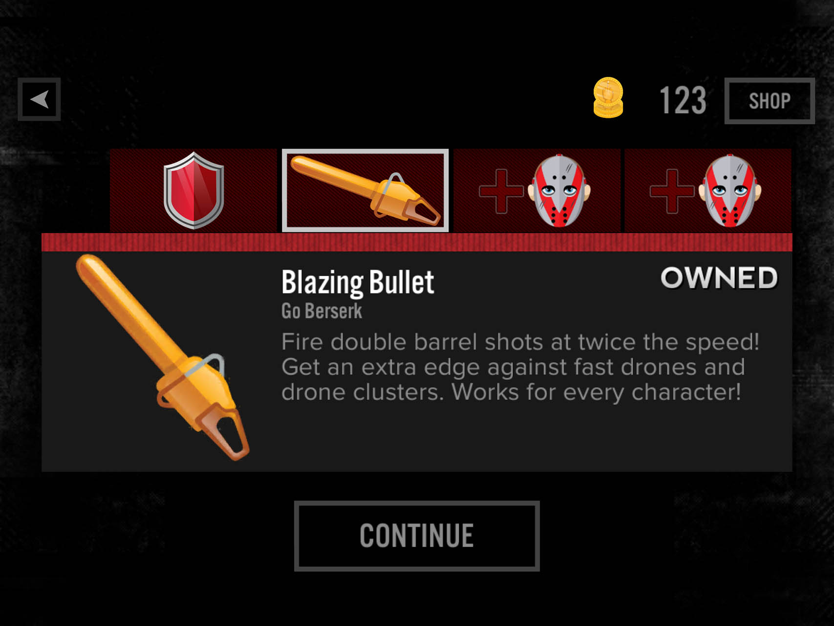Click the Go Berserk subtitle
Screen dimensions: 834x626
click(x=321, y=311)
